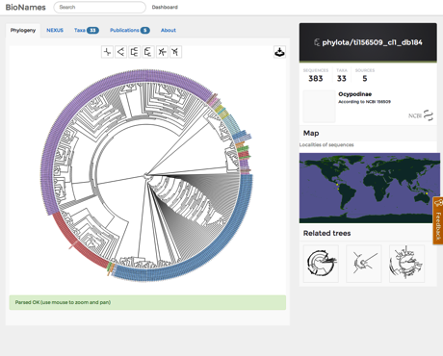Click the BioNames home logo
The height and width of the screenshot is (356, 443).
pyautogui.click(x=26, y=7)
